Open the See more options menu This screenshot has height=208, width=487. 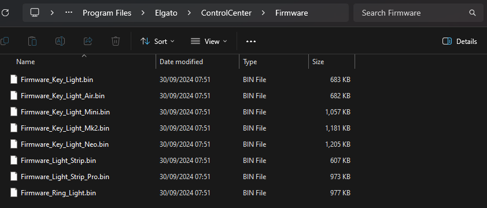point(251,41)
